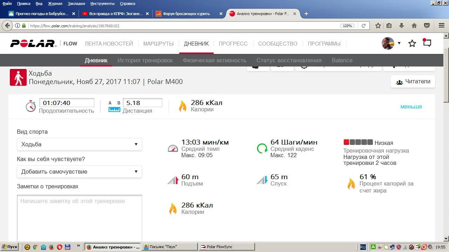449x252 pixels.
Task: Open the СООБЩЕСТВО navigation item
Action: pos(278,44)
